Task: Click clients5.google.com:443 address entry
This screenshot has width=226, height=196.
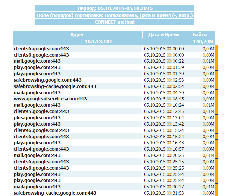Action: (x=41, y=111)
